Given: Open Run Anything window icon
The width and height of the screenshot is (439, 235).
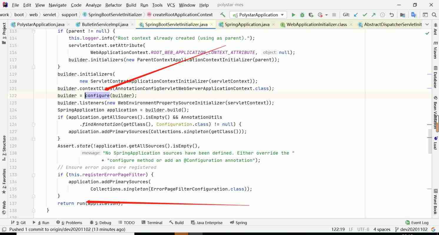Looking at the screenshot, I should [x=425, y=15].
